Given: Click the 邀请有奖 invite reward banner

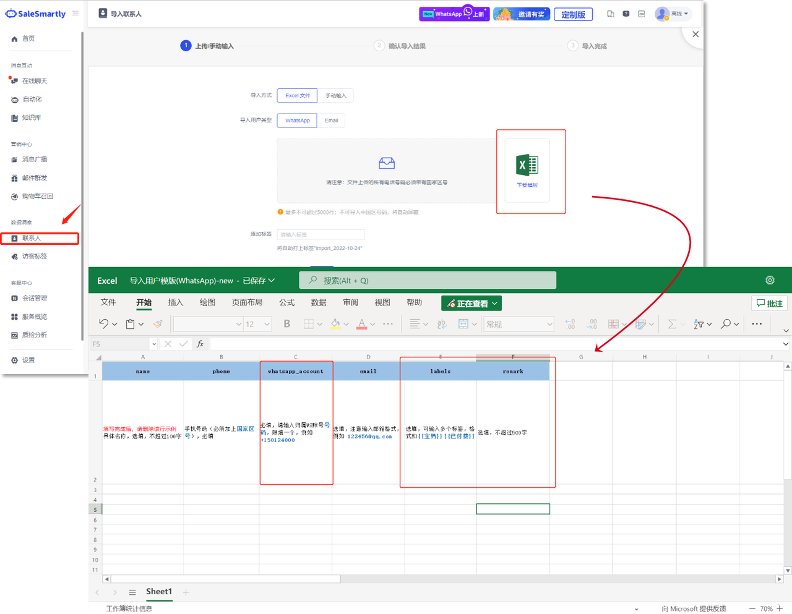Looking at the screenshot, I should point(522,14).
